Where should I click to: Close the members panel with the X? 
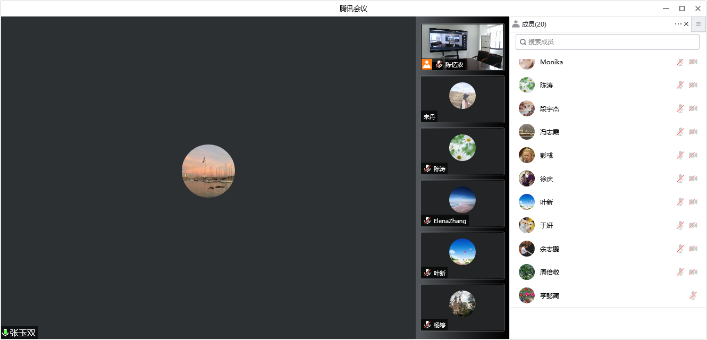click(x=686, y=24)
